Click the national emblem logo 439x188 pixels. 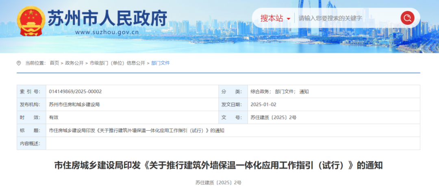click(x=30, y=21)
